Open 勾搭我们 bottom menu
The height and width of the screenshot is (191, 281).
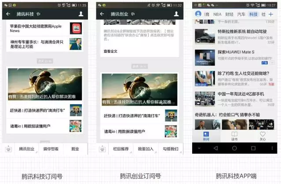(171, 149)
